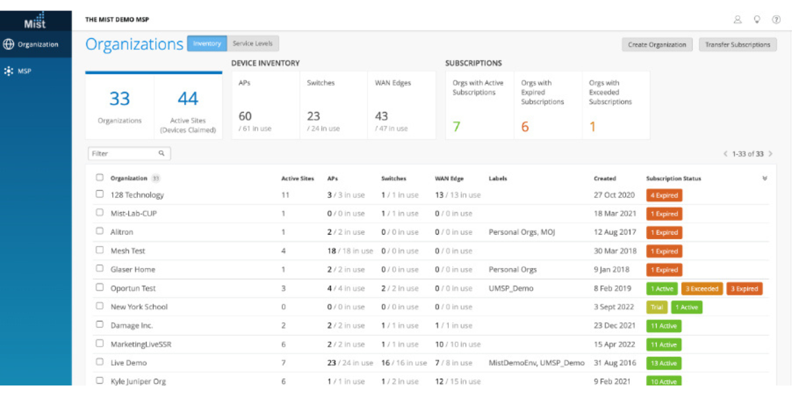Select MSP in the sidebar menu
The image size is (792, 396).
click(24, 71)
